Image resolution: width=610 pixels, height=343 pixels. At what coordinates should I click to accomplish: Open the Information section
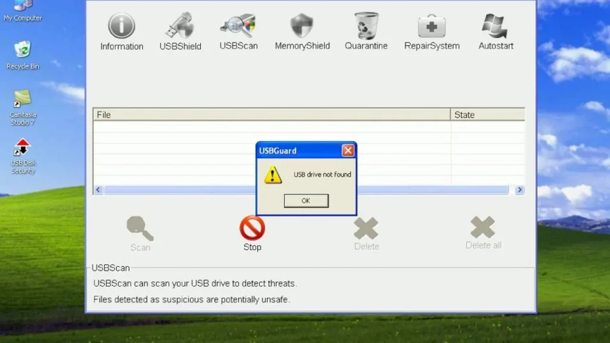[x=122, y=32]
